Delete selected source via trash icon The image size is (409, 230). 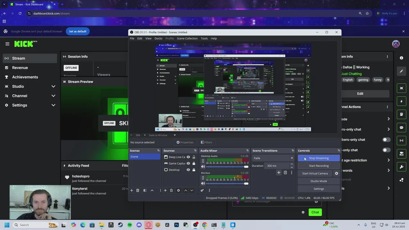point(171,190)
